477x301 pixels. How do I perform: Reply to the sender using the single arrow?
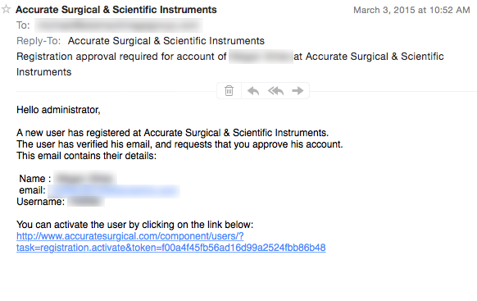point(253,91)
